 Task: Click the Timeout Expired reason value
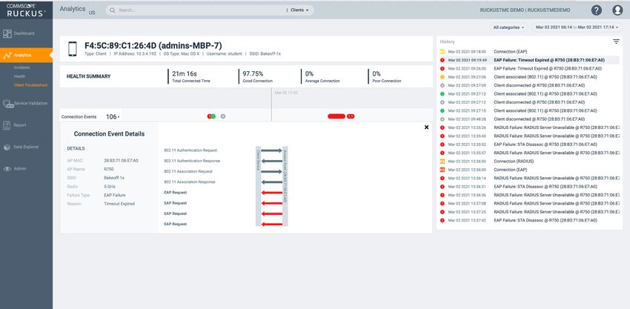click(x=119, y=204)
